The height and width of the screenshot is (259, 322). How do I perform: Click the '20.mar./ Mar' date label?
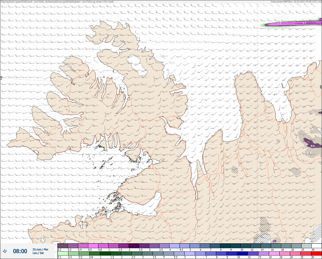[x=40, y=249]
